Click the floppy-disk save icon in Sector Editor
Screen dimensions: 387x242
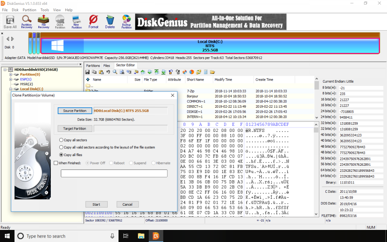(x=87, y=72)
